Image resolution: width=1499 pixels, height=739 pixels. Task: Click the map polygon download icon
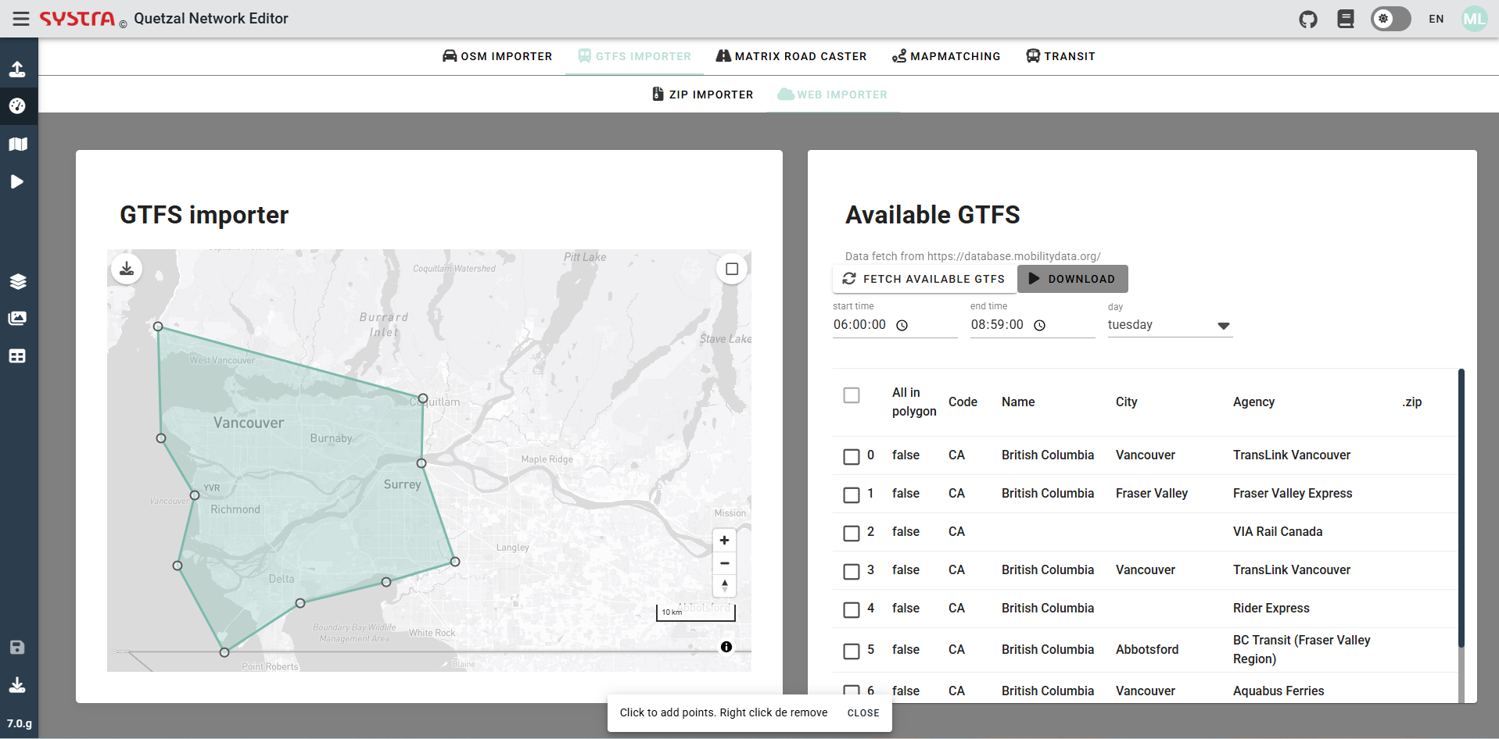tap(127, 269)
